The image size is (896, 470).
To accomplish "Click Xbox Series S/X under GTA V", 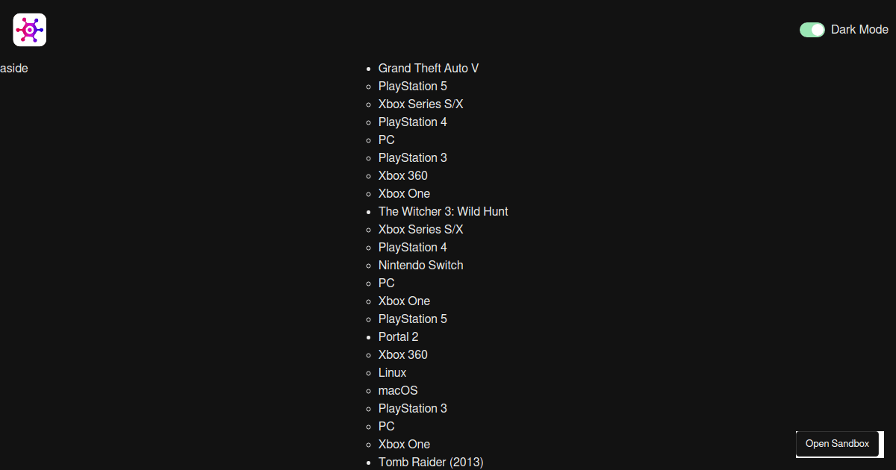I will click(420, 104).
